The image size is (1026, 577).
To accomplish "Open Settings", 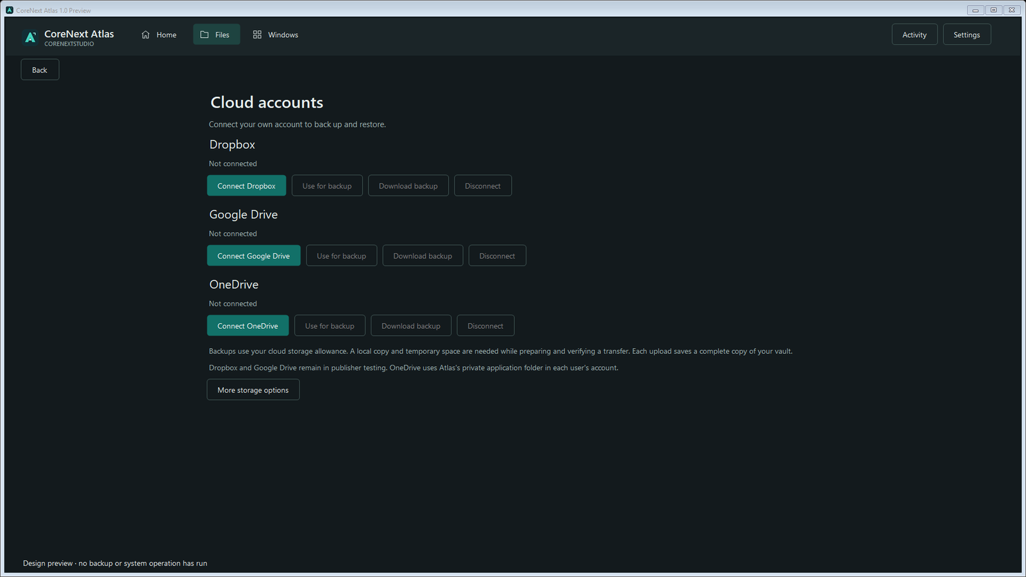I will tap(966, 35).
